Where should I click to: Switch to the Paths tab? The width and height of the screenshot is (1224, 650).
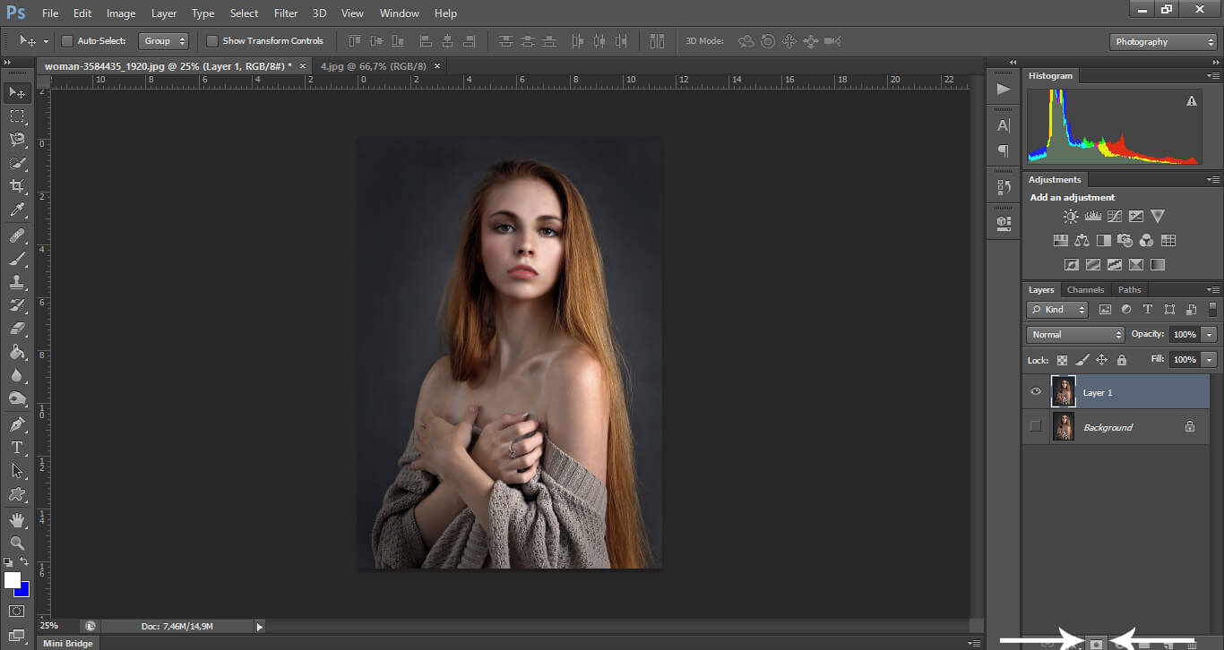click(x=1130, y=290)
